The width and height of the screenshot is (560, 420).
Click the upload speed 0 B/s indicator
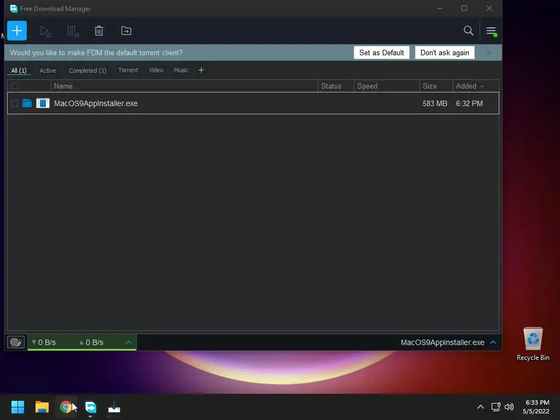[x=91, y=342]
